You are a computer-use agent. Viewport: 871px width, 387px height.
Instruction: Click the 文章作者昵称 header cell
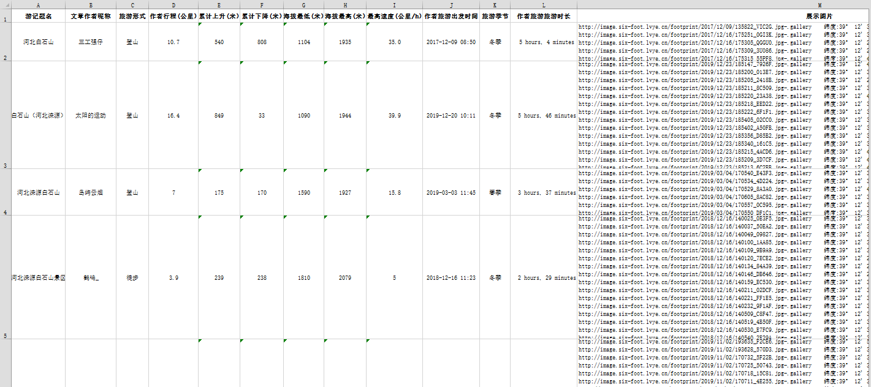pyautogui.click(x=91, y=17)
